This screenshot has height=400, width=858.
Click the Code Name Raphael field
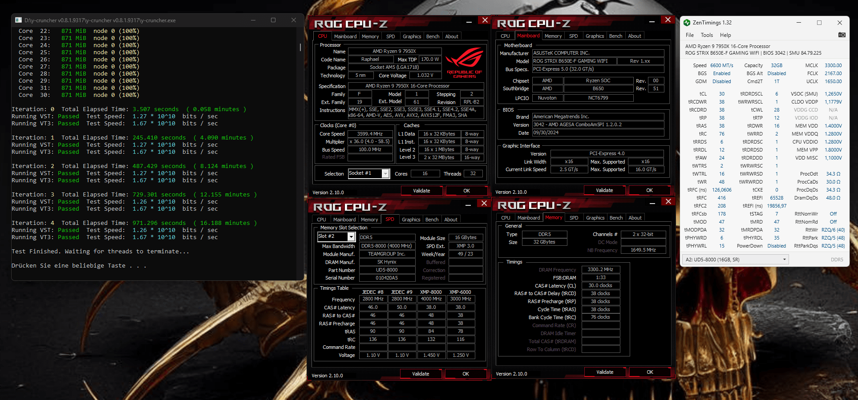[370, 59]
